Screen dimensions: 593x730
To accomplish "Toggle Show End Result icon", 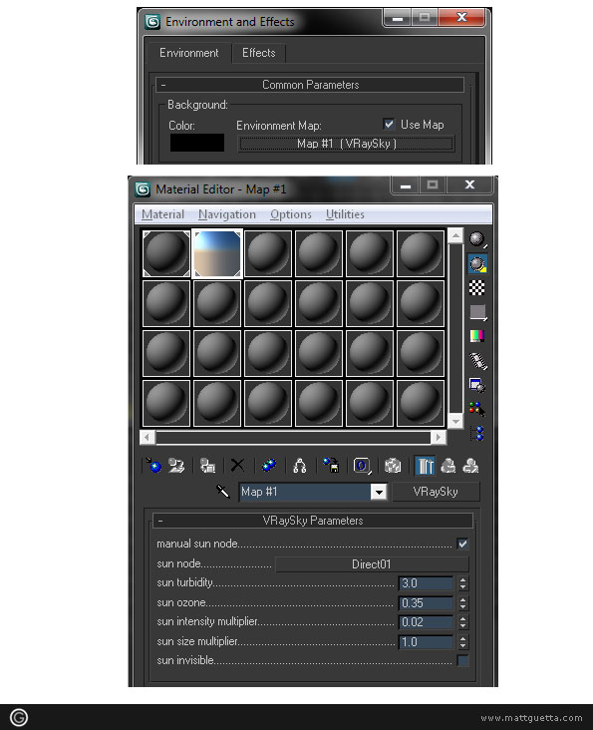I will (425, 465).
